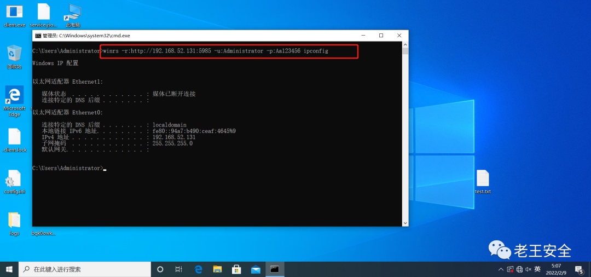This screenshot has width=591, height=277.
Task: Switch input language via 英 indicator
Action: pos(537,269)
